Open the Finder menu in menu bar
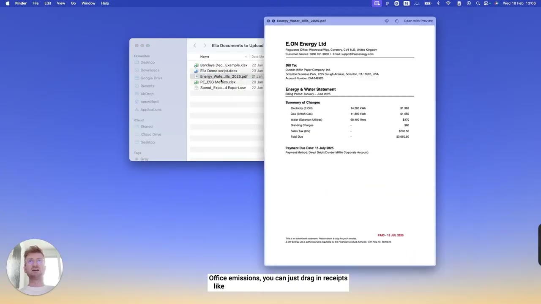Image resolution: width=541 pixels, height=304 pixels. coord(21,3)
